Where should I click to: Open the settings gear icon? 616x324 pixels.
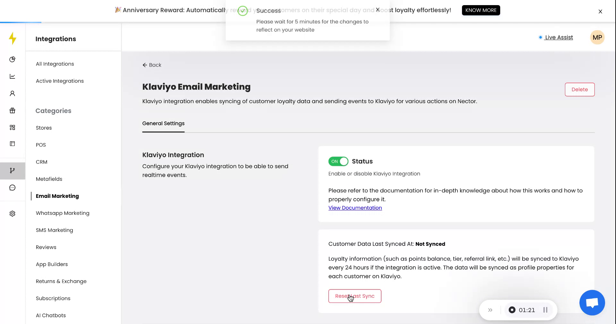tap(12, 214)
